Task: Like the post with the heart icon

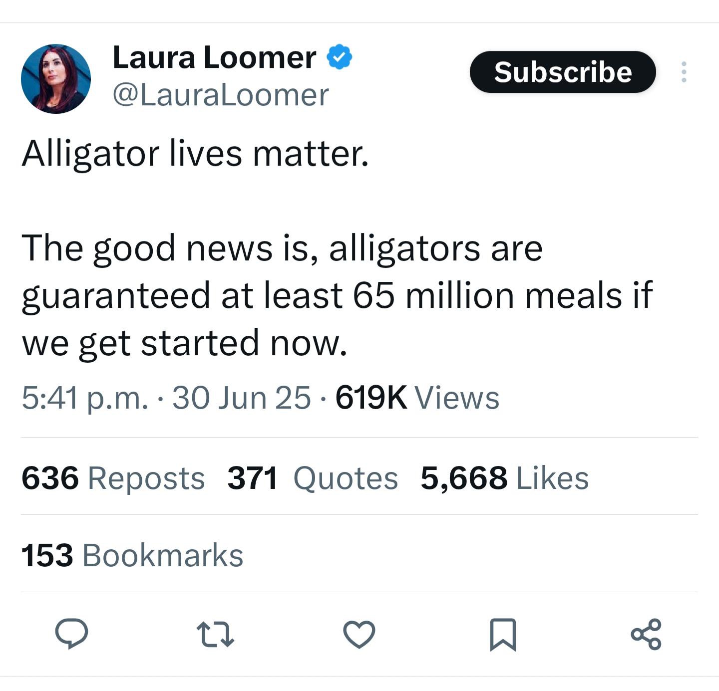Action: click(359, 634)
